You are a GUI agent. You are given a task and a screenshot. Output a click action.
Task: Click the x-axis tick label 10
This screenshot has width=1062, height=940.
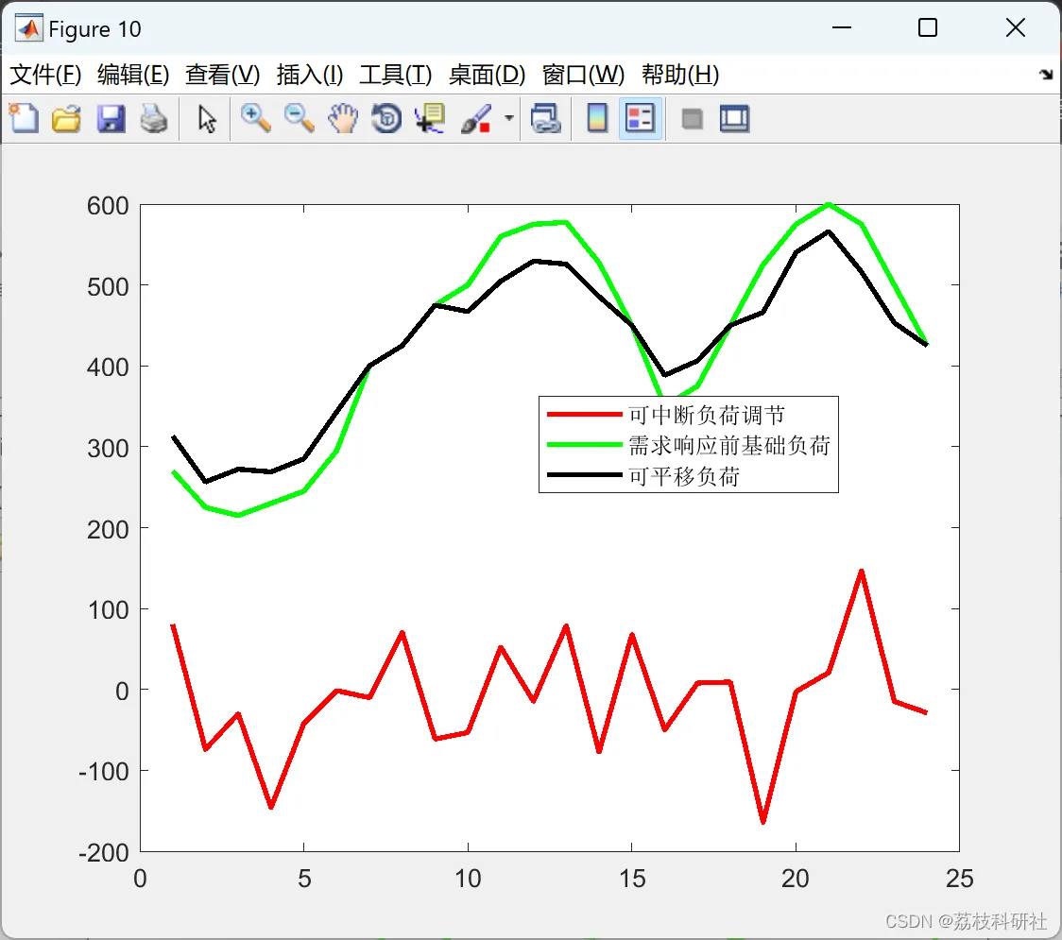[x=468, y=879]
